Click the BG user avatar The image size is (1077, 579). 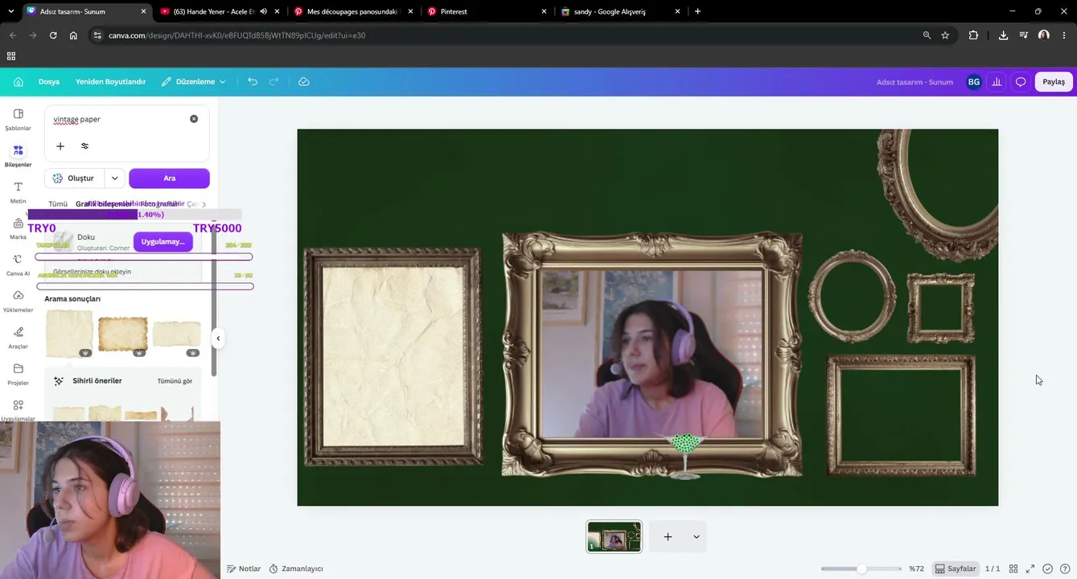tap(974, 82)
